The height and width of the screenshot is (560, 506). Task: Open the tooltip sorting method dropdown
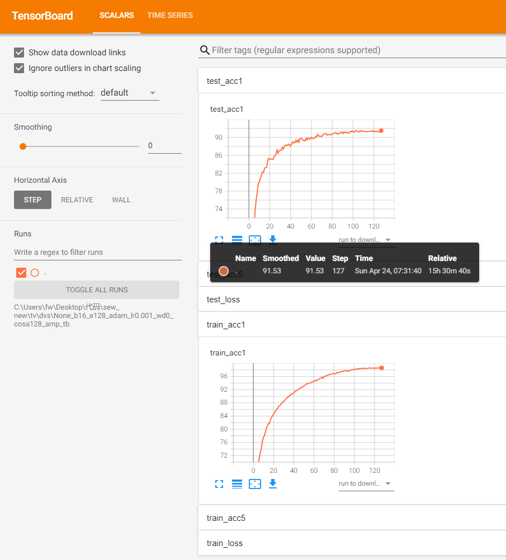tap(130, 93)
